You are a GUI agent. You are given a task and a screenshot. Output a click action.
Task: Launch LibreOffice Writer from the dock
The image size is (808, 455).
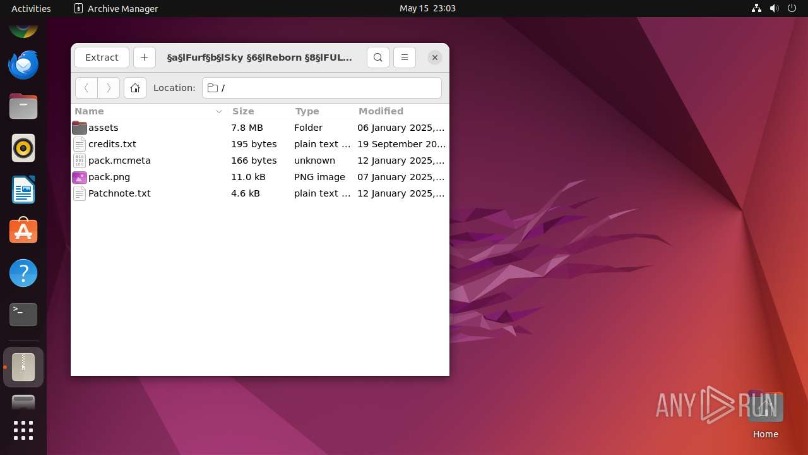tap(23, 190)
